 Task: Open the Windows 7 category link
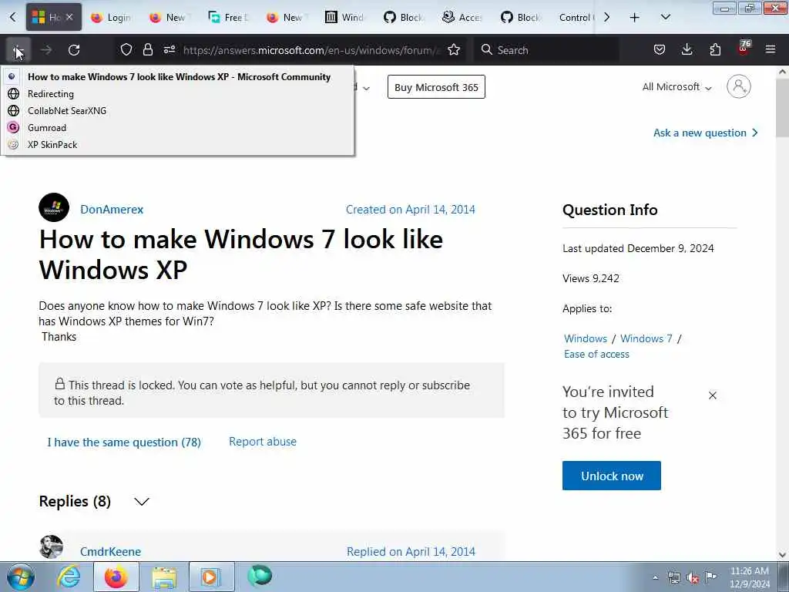pyautogui.click(x=646, y=338)
